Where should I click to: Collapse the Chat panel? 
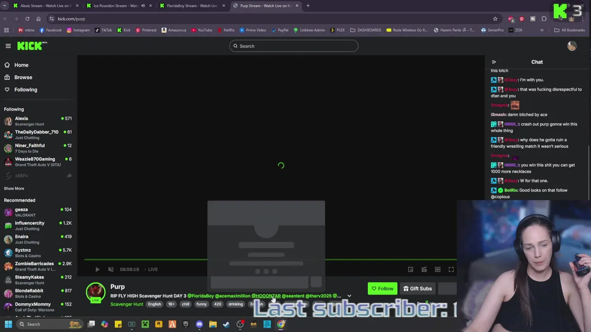point(494,62)
